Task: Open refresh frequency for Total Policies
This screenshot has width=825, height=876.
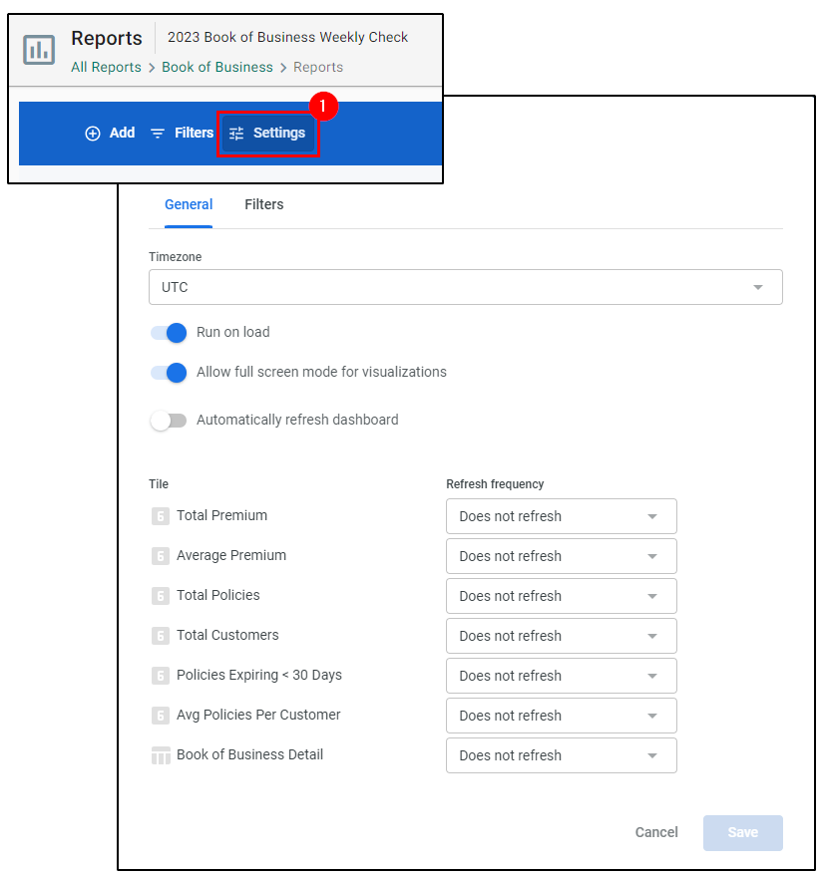Action: (562, 596)
